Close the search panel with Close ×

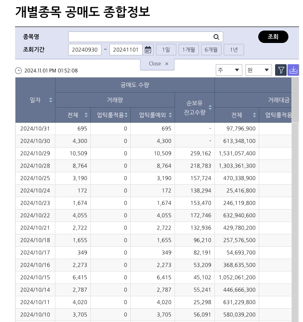(x=158, y=64)
